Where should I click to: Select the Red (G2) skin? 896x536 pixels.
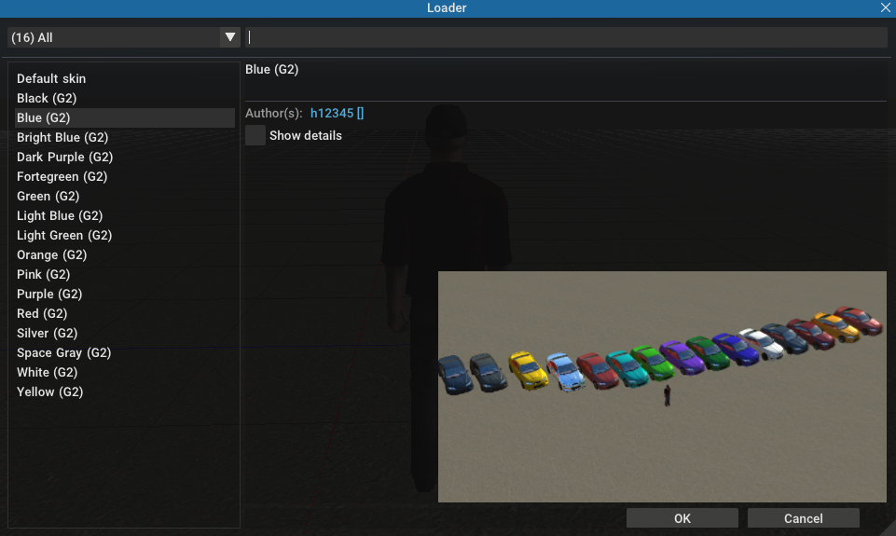pos(42,314)
